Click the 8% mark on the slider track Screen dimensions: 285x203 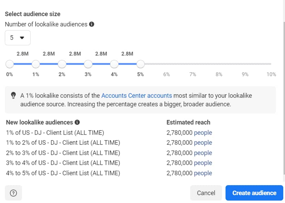(219, 64)
